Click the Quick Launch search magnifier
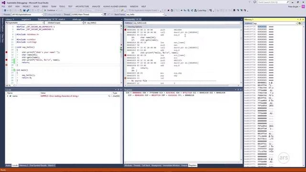The height and width of the screenshot is (172, 306). (288, 2)
